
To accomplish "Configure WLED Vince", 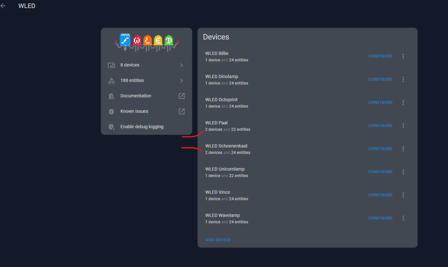I will (380, 195).
